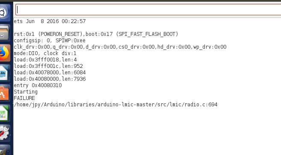Image resolution: width=281 pixels, height=155 pixels.
Task: Click the "mode:DIO, clock div:1" line
Action: (x=45, y=53)
